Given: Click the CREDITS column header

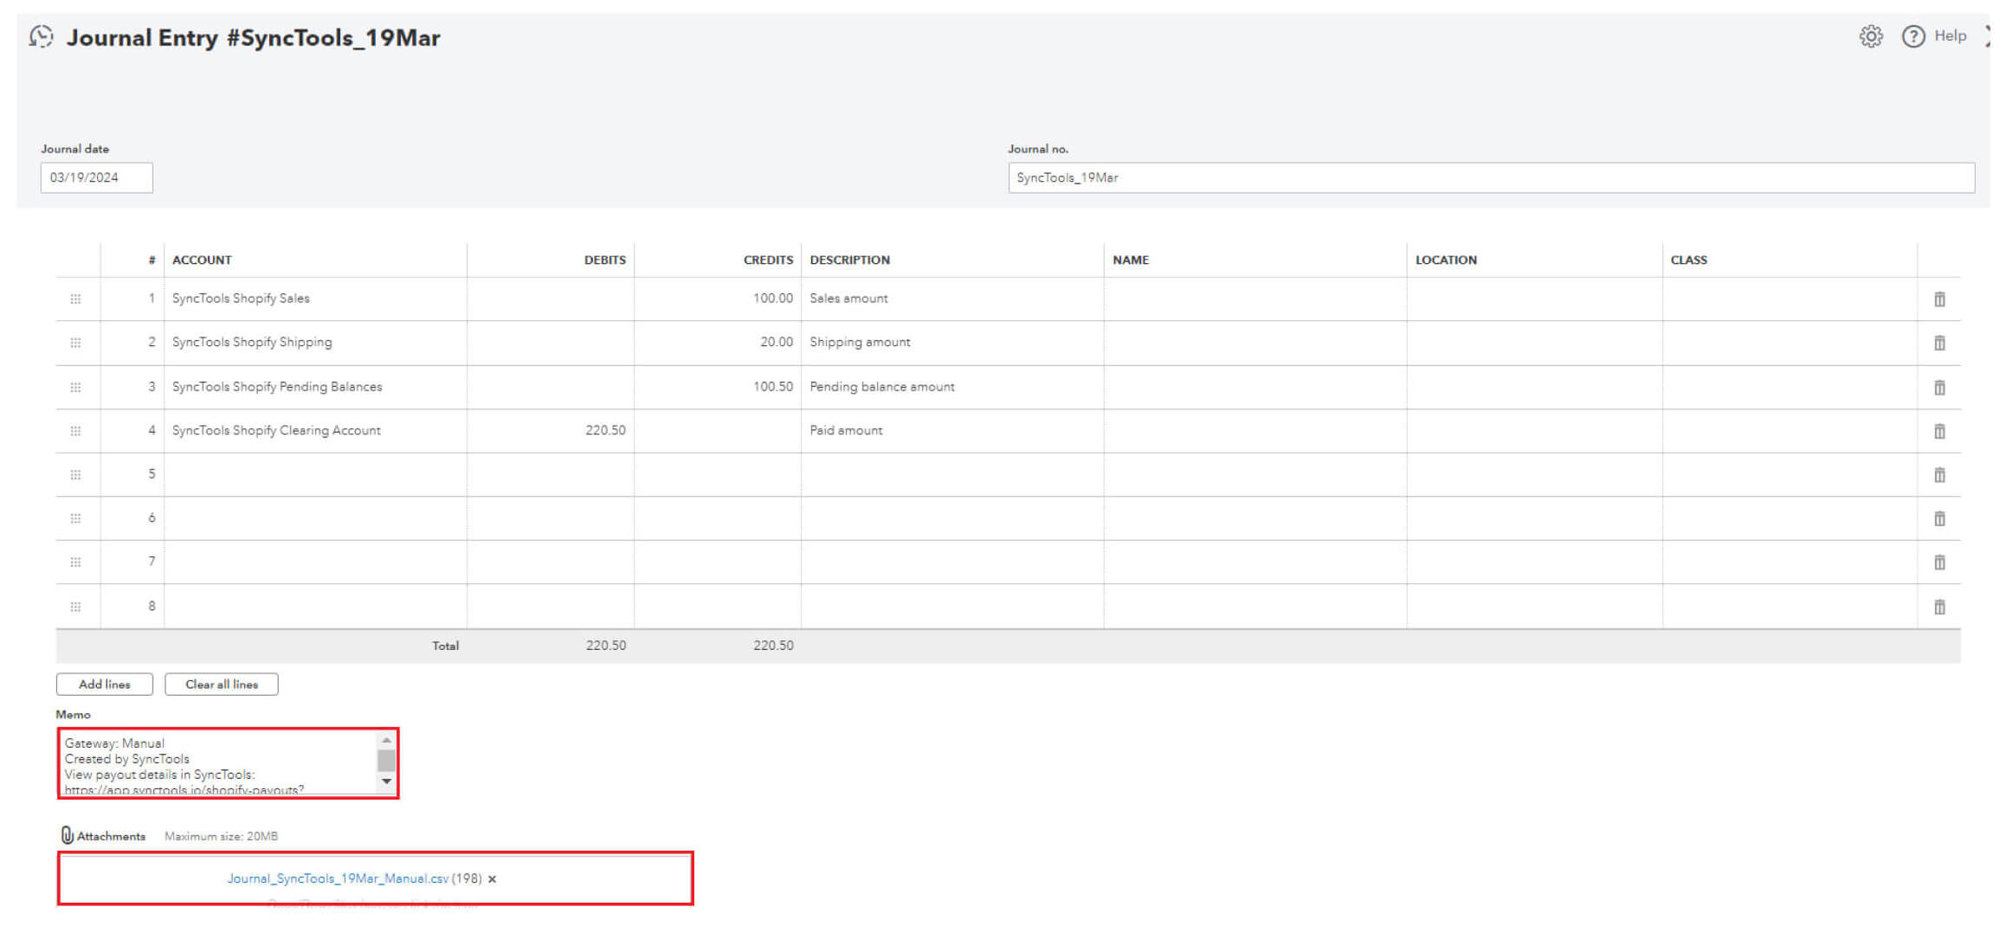Looking at the screenshot, I should pyautogui.click(x=768, y=260).
